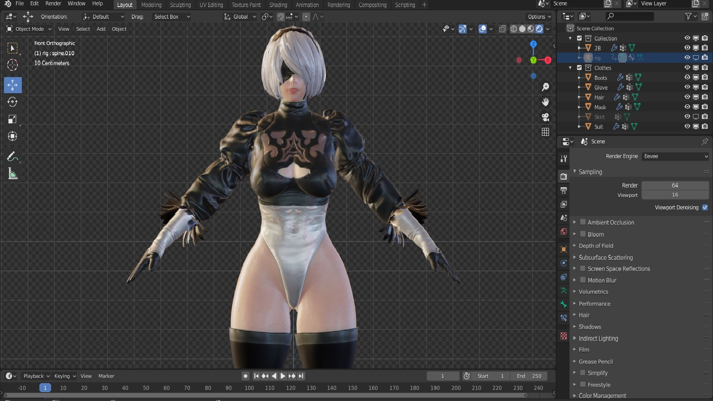
Task: Switch to wireframe viewport shading
Action: [x=514, y=29]
